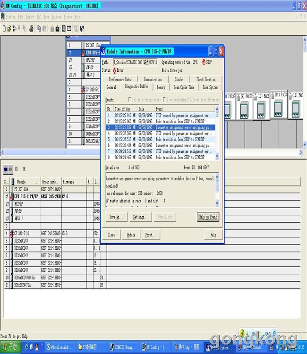
Task: Click the Print toolbar icon
Action: (x=31, y=28)
